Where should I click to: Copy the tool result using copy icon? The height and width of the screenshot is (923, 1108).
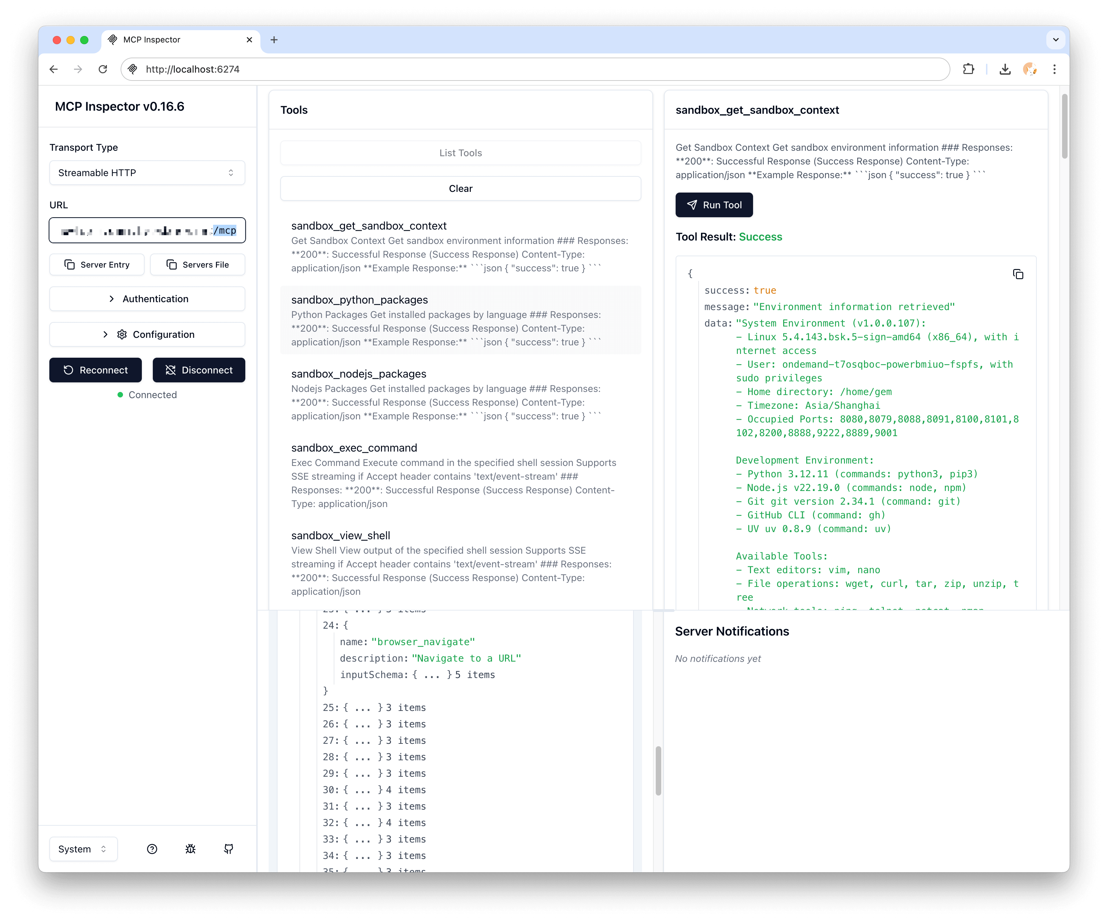[1018, 274]
